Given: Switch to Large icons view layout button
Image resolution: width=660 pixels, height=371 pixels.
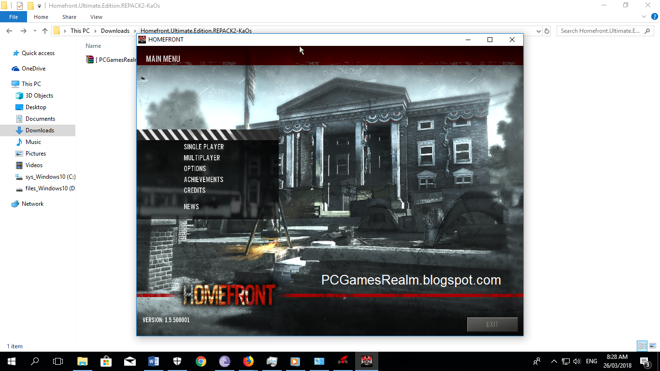Looking at the screenshot, I should pyautogui.click(x=653, y=346).
